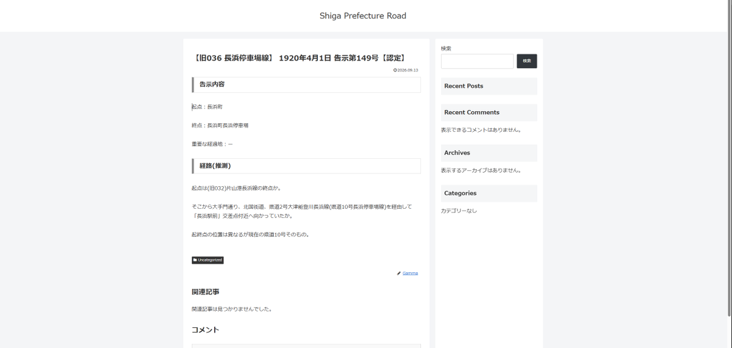This screenshot has height=348, width=732.
Task: Click the line 起点は(旧032)片山港長浜線の終点か。
Action: [x=236, y=188]
